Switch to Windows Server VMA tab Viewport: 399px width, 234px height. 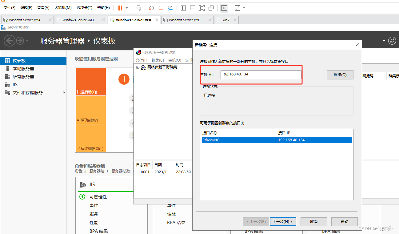[x=25, y=20]
